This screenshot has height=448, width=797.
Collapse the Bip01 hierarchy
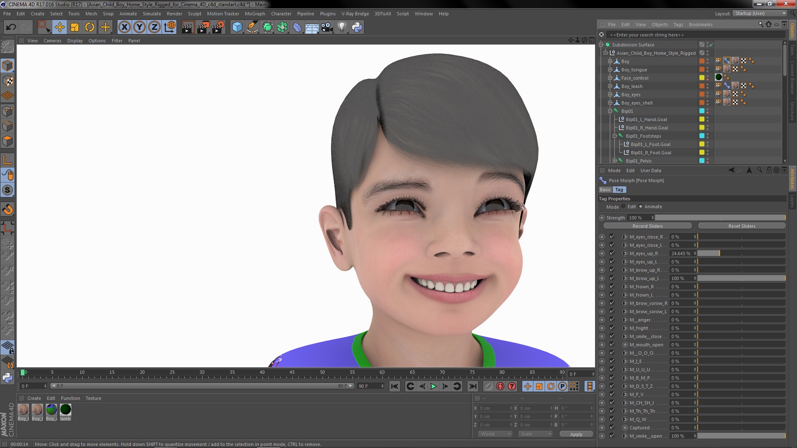coord(610,111)
